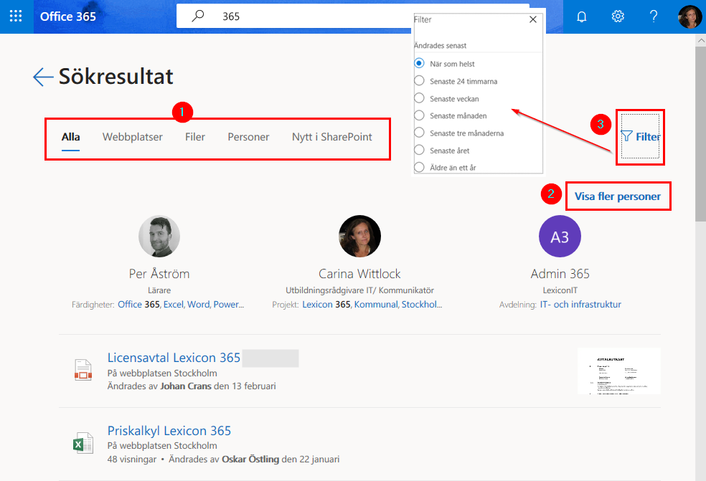This screenshot has height=481, width=706.
Task: Close the Filter panel
Action: [533, 19]
